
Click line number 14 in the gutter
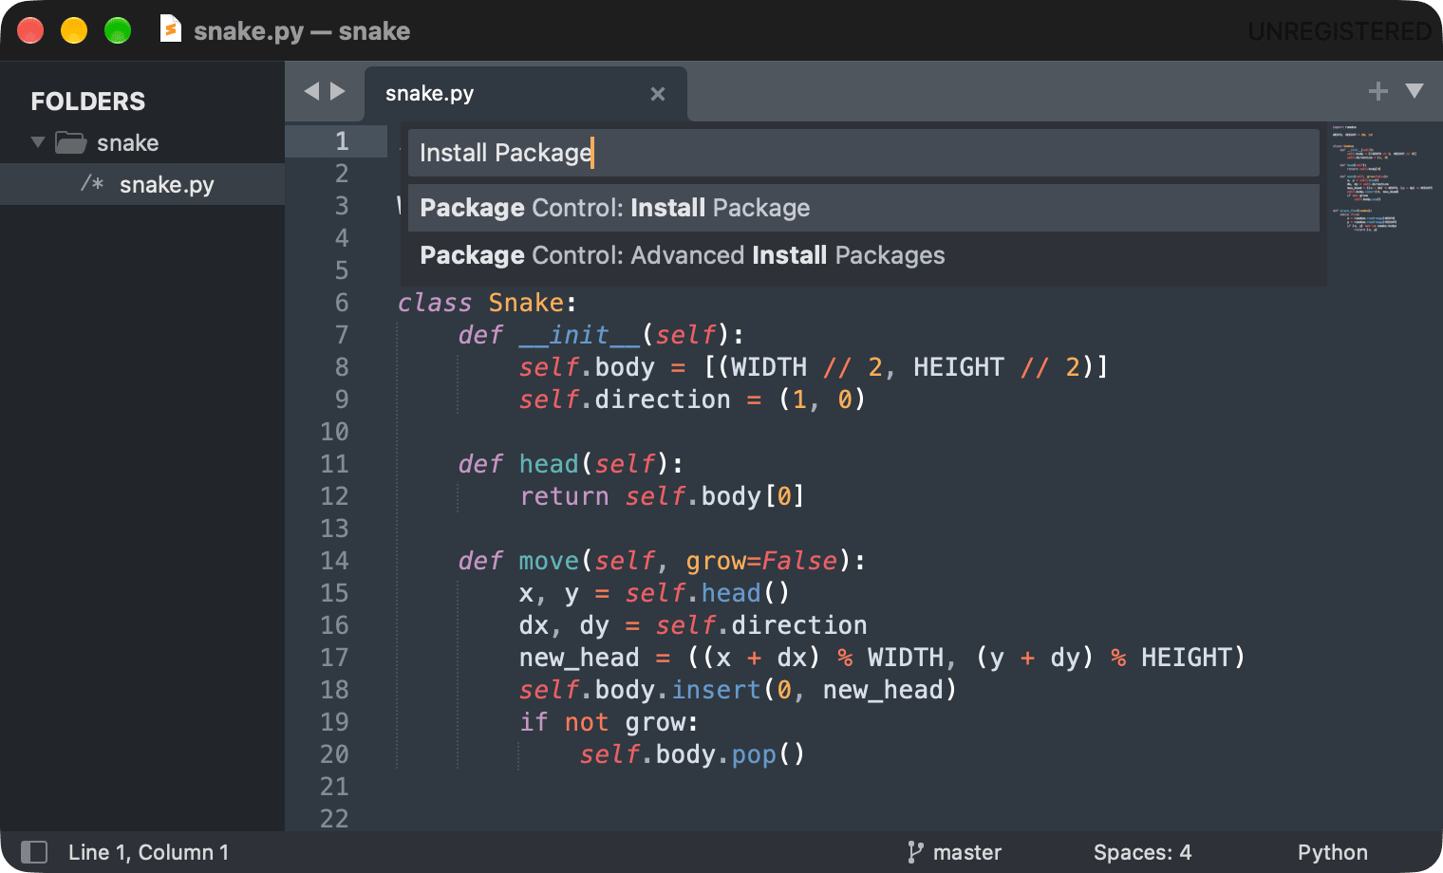coord(334,561)
